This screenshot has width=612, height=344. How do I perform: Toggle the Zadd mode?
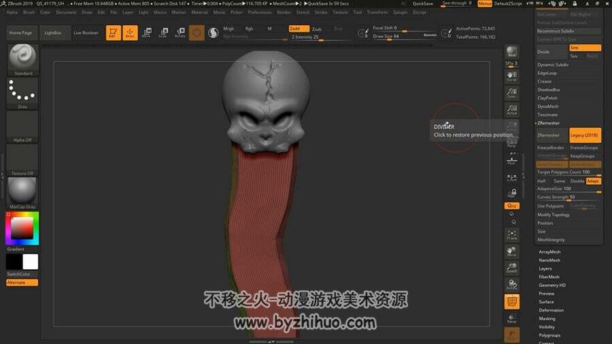(299, 29)
